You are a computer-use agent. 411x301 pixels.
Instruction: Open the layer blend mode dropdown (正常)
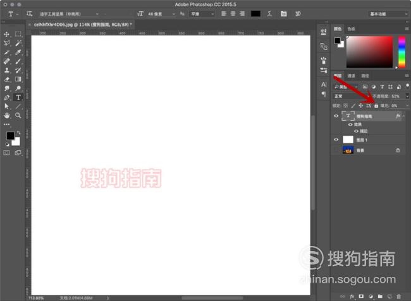click(x=351, y=96)
